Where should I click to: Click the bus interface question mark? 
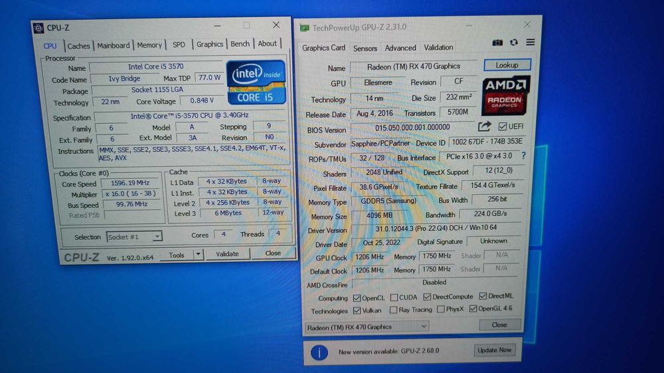click(523, 156)
